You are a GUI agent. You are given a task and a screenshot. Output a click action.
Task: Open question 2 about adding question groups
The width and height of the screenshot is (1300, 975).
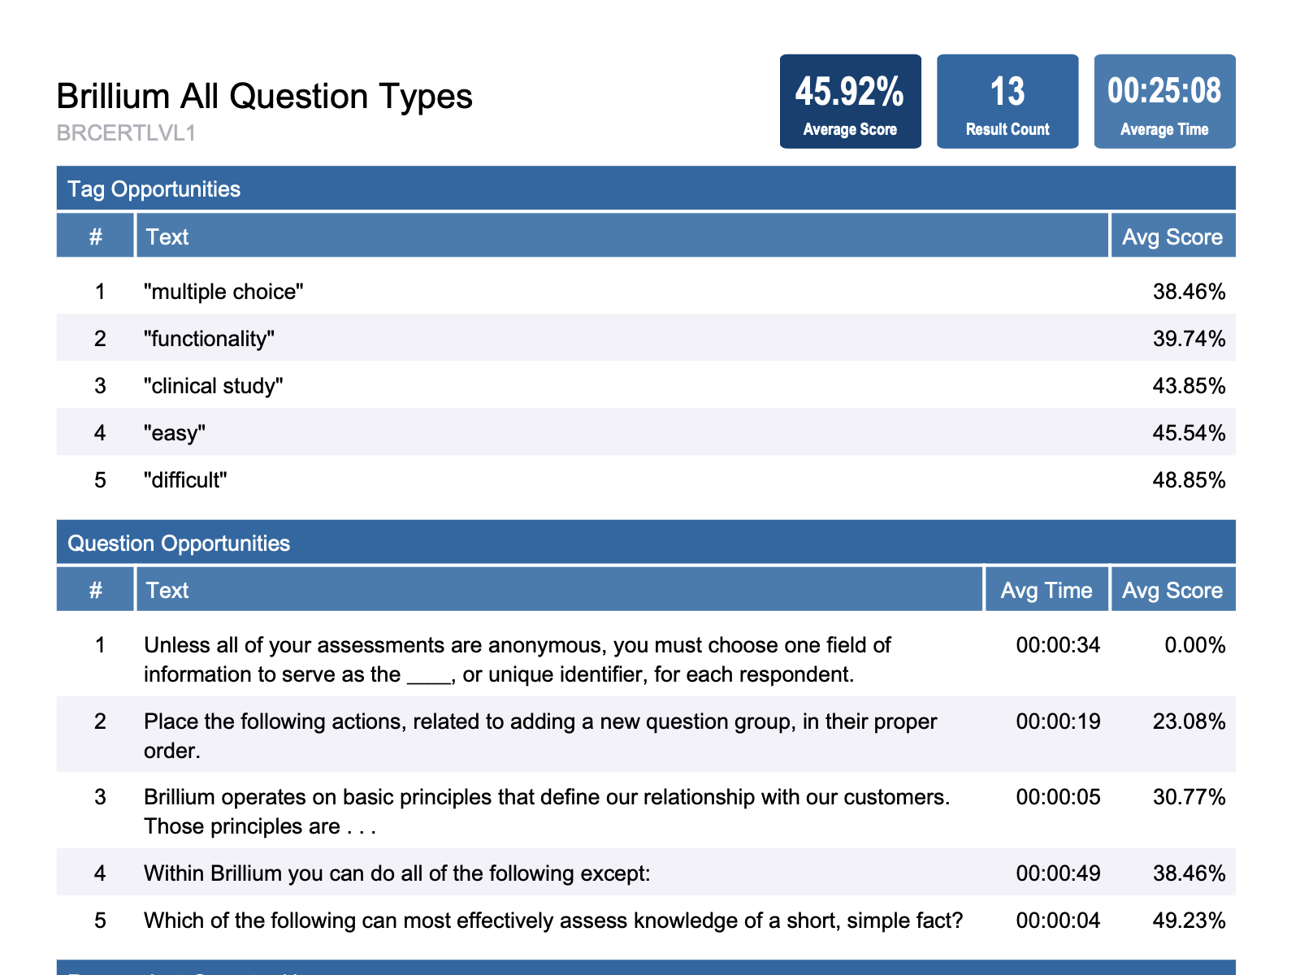coord(539,734)
